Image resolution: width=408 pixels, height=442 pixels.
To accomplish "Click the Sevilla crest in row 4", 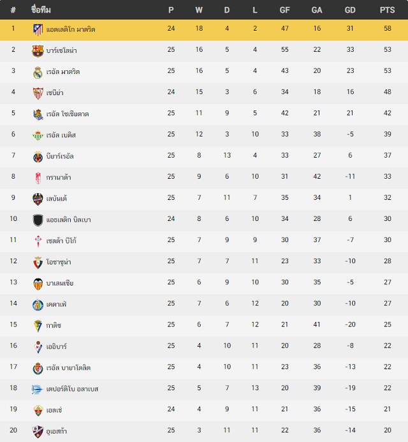I will (38, 93).
